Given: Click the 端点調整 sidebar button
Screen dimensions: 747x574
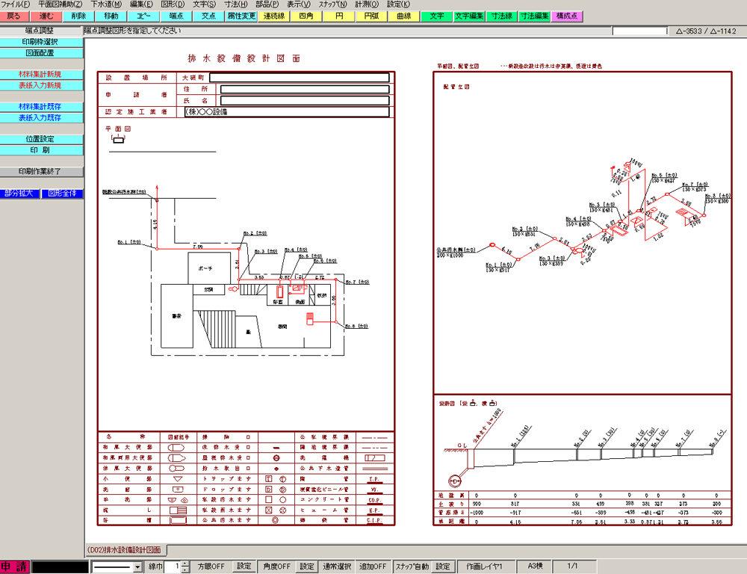Looking at the screenshot, I should [x=40, y=31].
